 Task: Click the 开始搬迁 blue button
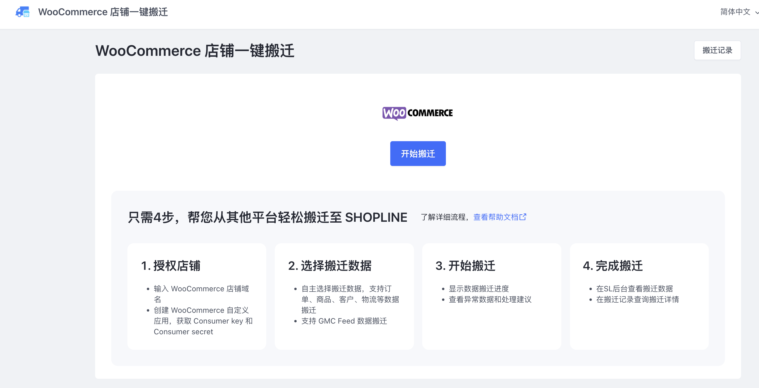418,153
